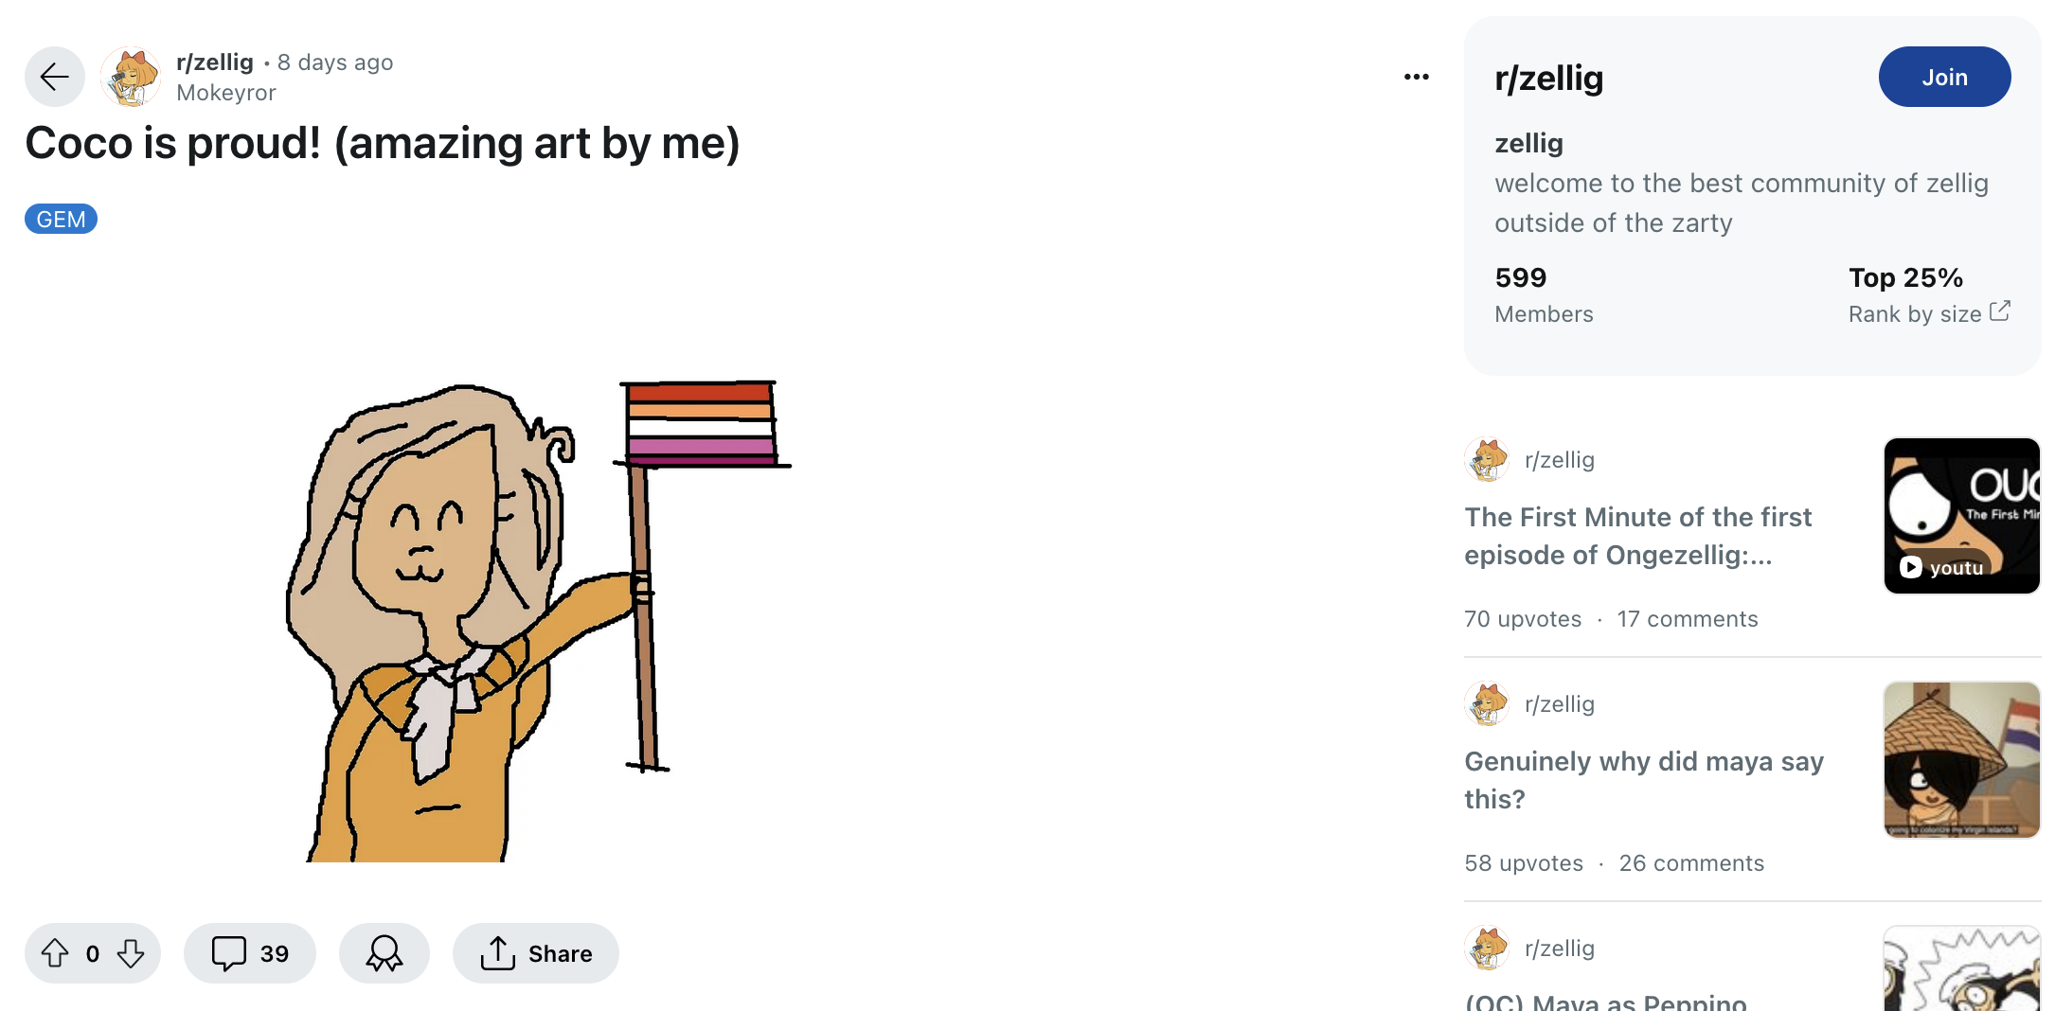Open the First Minute of Ongezellig post
Image resolution: width=2055 pixels, height=1011 pixels.
pyautogui.click(x=1638, y=536)
